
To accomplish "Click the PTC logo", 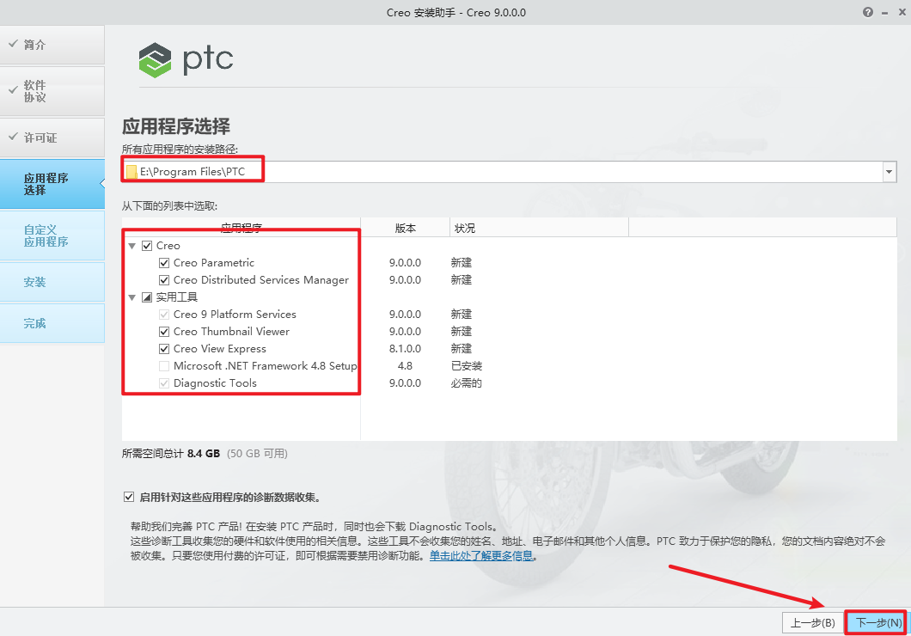I will click(x=186, y=60).
